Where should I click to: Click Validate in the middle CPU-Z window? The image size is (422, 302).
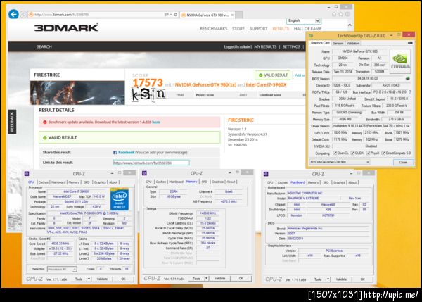(220, 278)
